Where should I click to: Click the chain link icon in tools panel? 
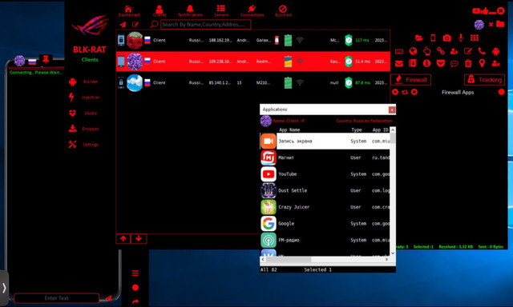click(441, 51)
